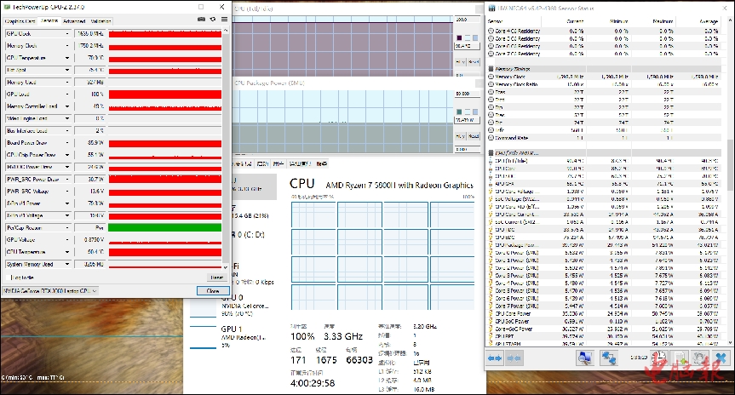The image size is (735, 395).
Task: Open the Validation tab in GPU-Z
Action: point(100,20)
